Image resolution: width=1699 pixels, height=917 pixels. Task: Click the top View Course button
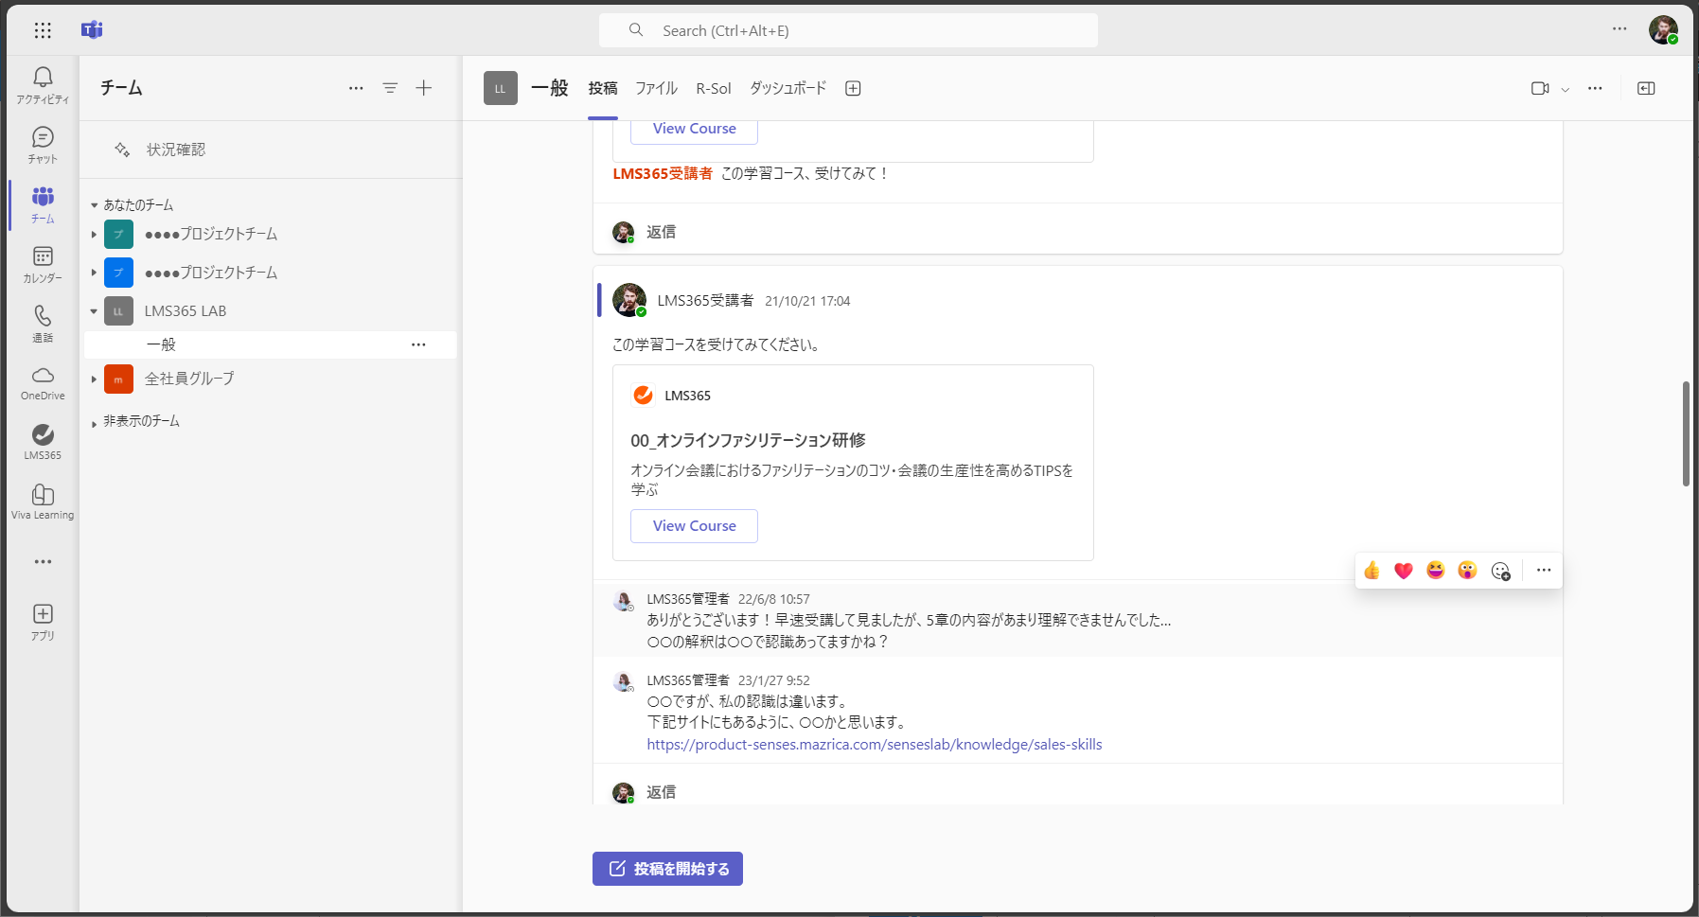[694, 130]
